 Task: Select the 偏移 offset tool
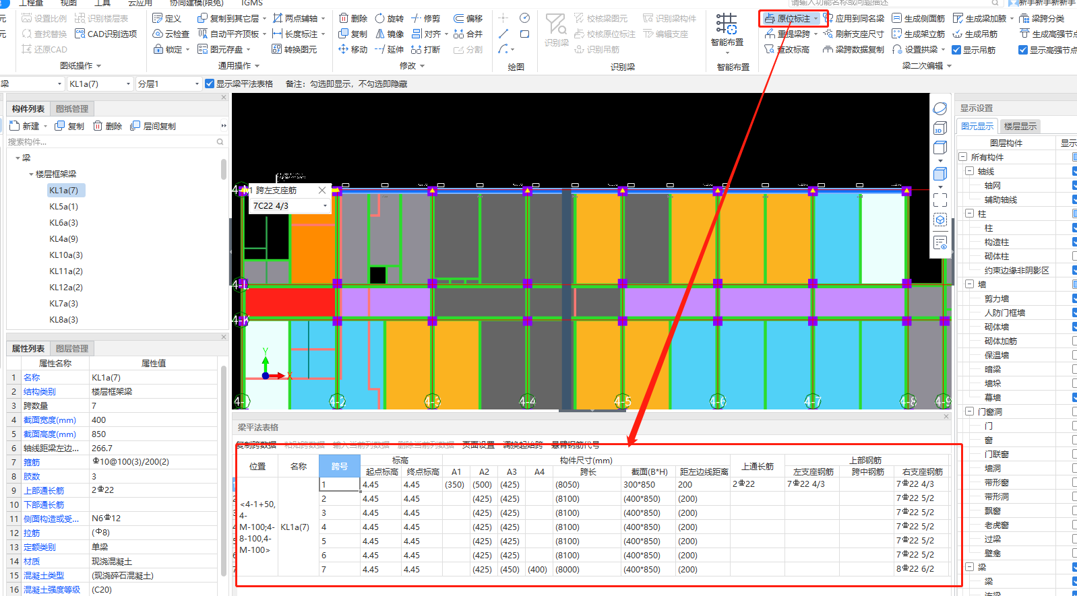tap(468, 18)
